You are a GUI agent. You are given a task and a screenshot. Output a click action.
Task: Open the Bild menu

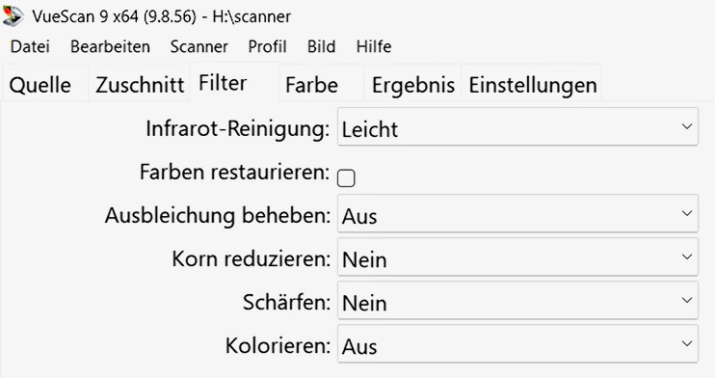tap(322, 46)
